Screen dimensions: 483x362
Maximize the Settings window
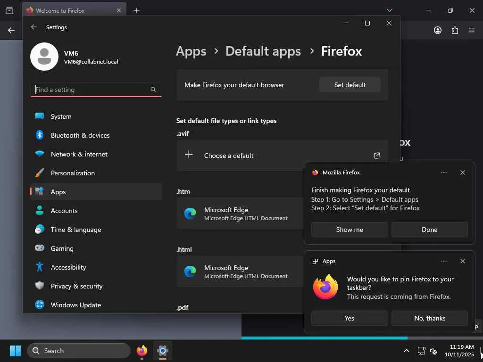pos(367,23)
